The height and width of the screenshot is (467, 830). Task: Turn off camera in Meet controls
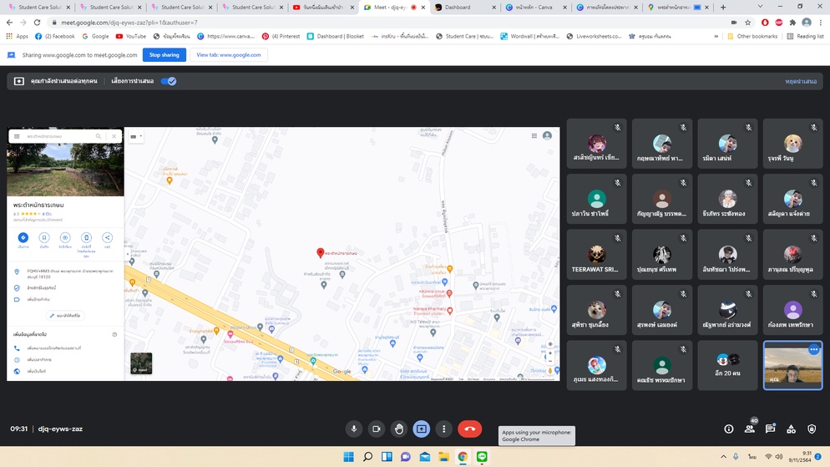[x=377, y=429]
